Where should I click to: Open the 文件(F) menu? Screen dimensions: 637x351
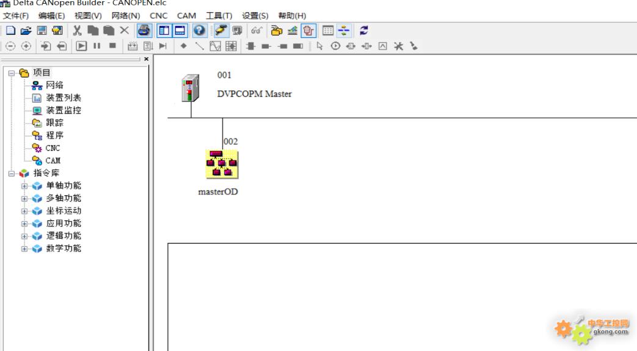16,15
